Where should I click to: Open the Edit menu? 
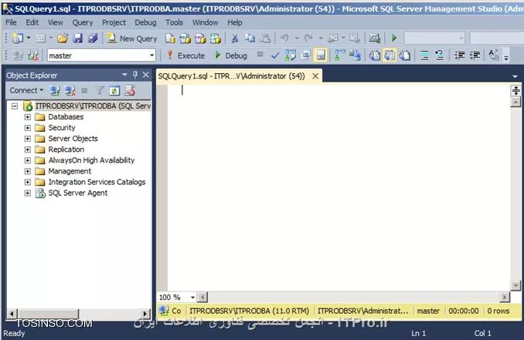click(32, 22)
